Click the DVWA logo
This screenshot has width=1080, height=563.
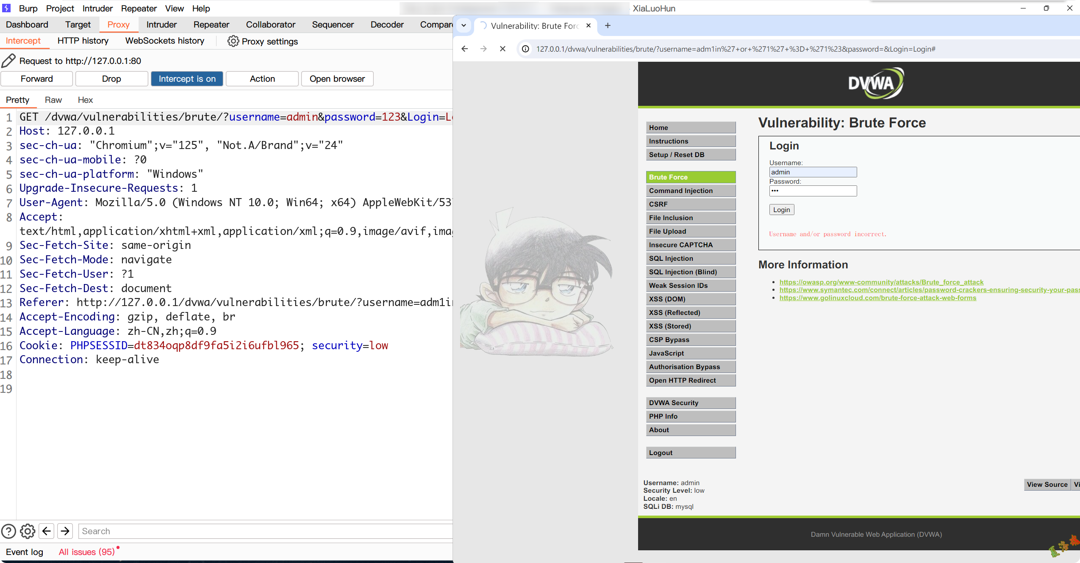tap(876, 83)
